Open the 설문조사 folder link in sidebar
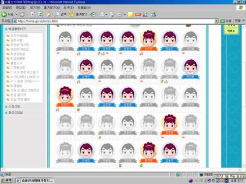This screenshot has width=246, height=184. (x=16, y=63)
